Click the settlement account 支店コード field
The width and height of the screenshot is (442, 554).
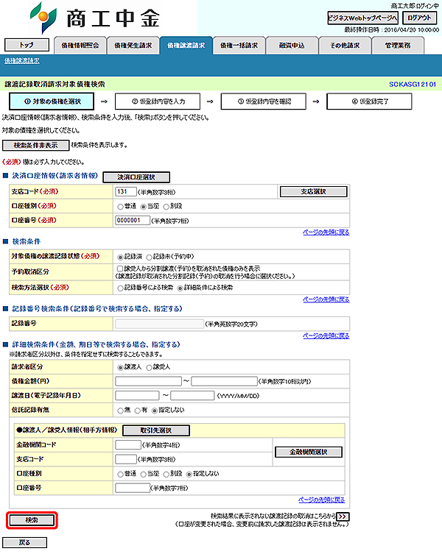[126, 191]
